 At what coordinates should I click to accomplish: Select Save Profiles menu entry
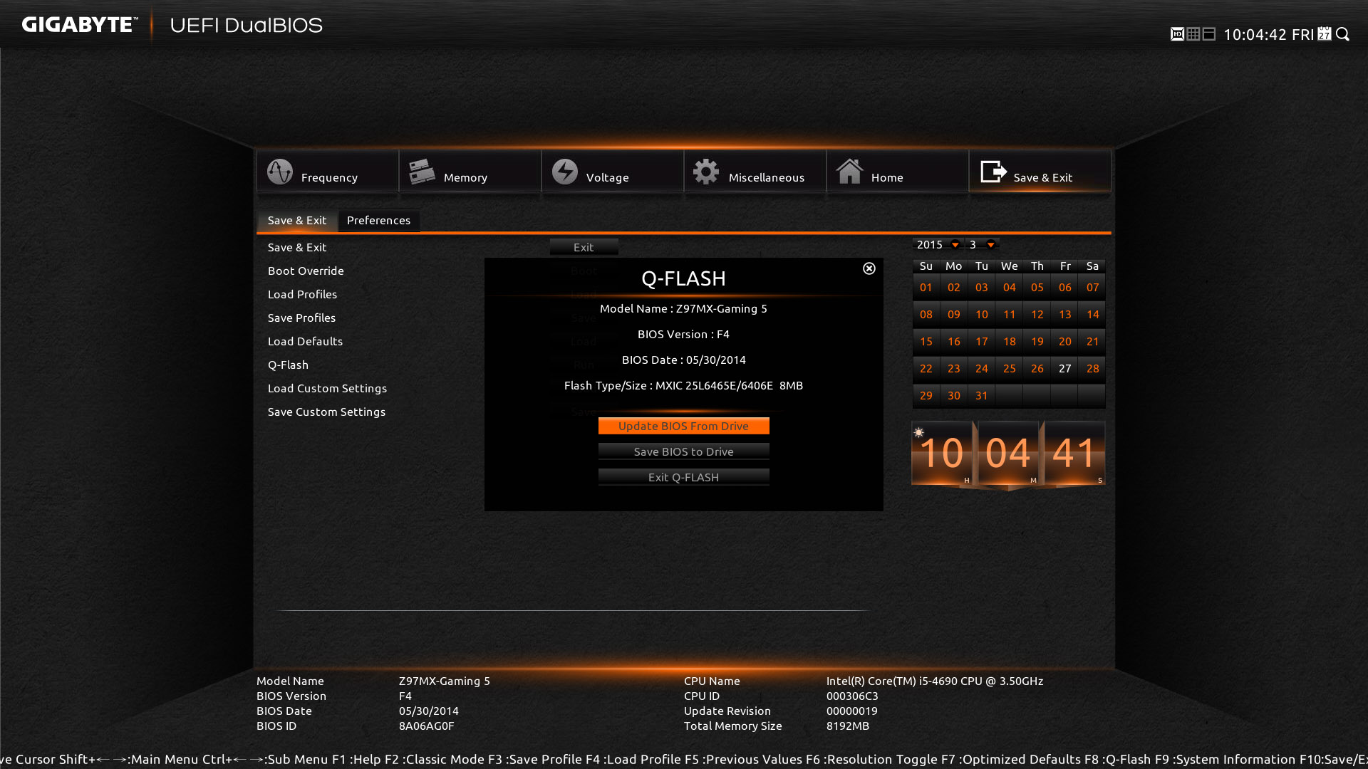click(301, 318)
